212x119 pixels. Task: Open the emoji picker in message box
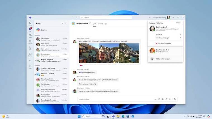point(159,99)
